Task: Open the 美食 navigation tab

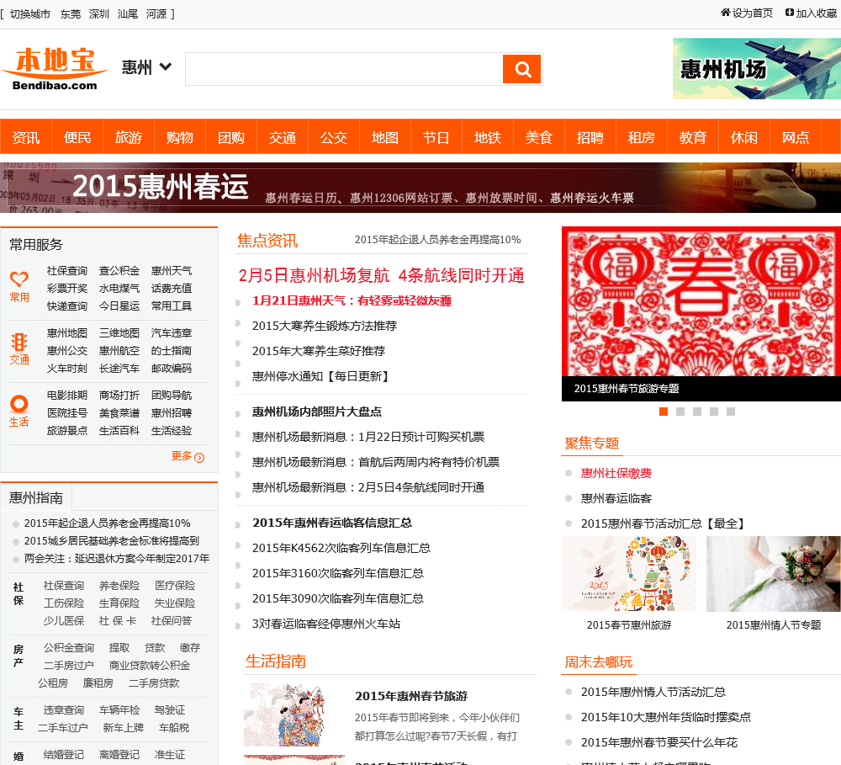Action: [539, 137]
